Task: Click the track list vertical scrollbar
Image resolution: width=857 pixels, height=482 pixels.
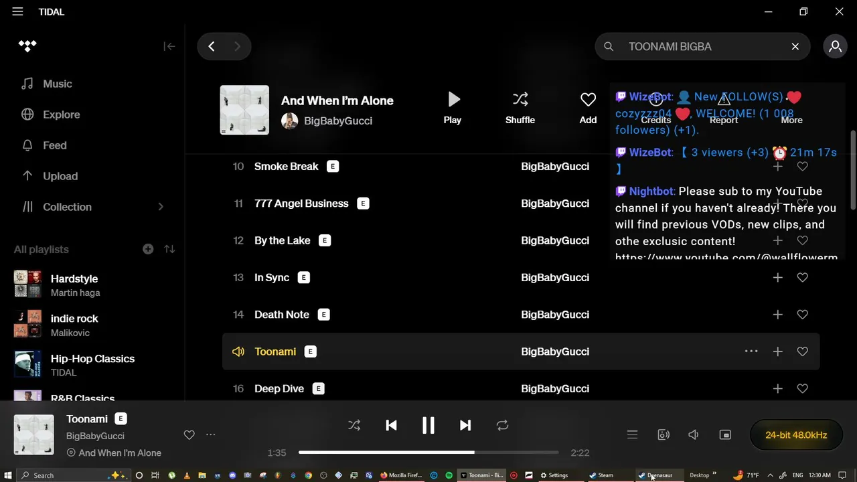Action: [853, 170]
